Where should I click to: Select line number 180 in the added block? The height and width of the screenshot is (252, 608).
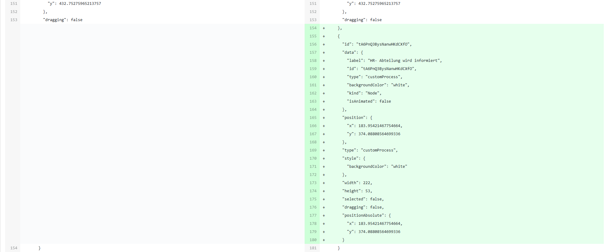(x=313, y=240)
